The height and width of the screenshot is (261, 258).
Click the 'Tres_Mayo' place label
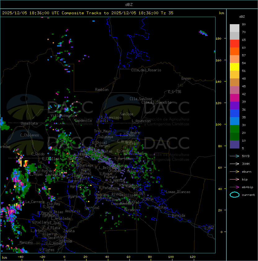tap(102, 131)
